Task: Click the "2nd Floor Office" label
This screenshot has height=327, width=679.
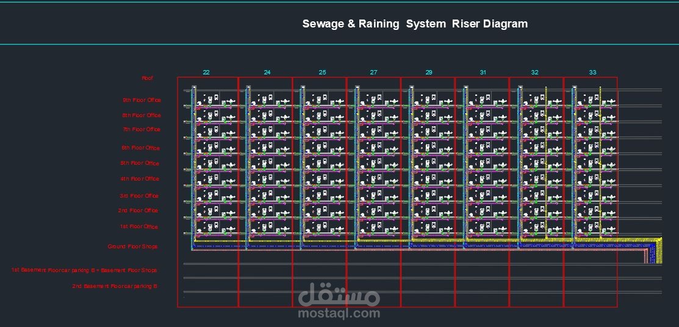Action: pyautogui.click(x=138, y=210)
